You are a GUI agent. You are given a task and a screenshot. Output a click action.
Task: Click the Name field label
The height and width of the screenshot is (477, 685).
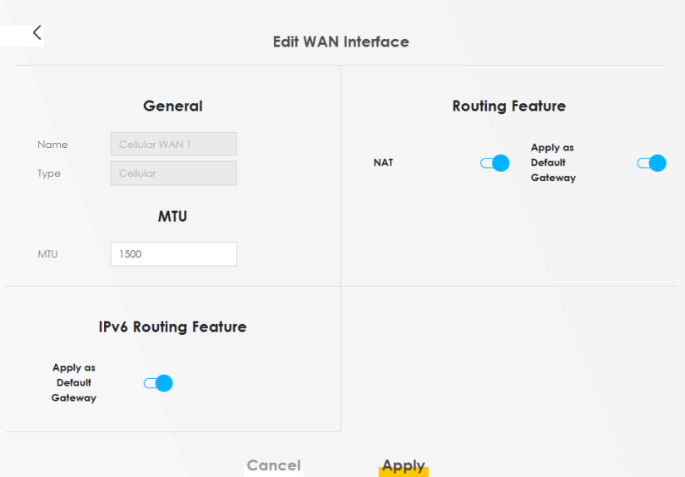click(52, 145)
